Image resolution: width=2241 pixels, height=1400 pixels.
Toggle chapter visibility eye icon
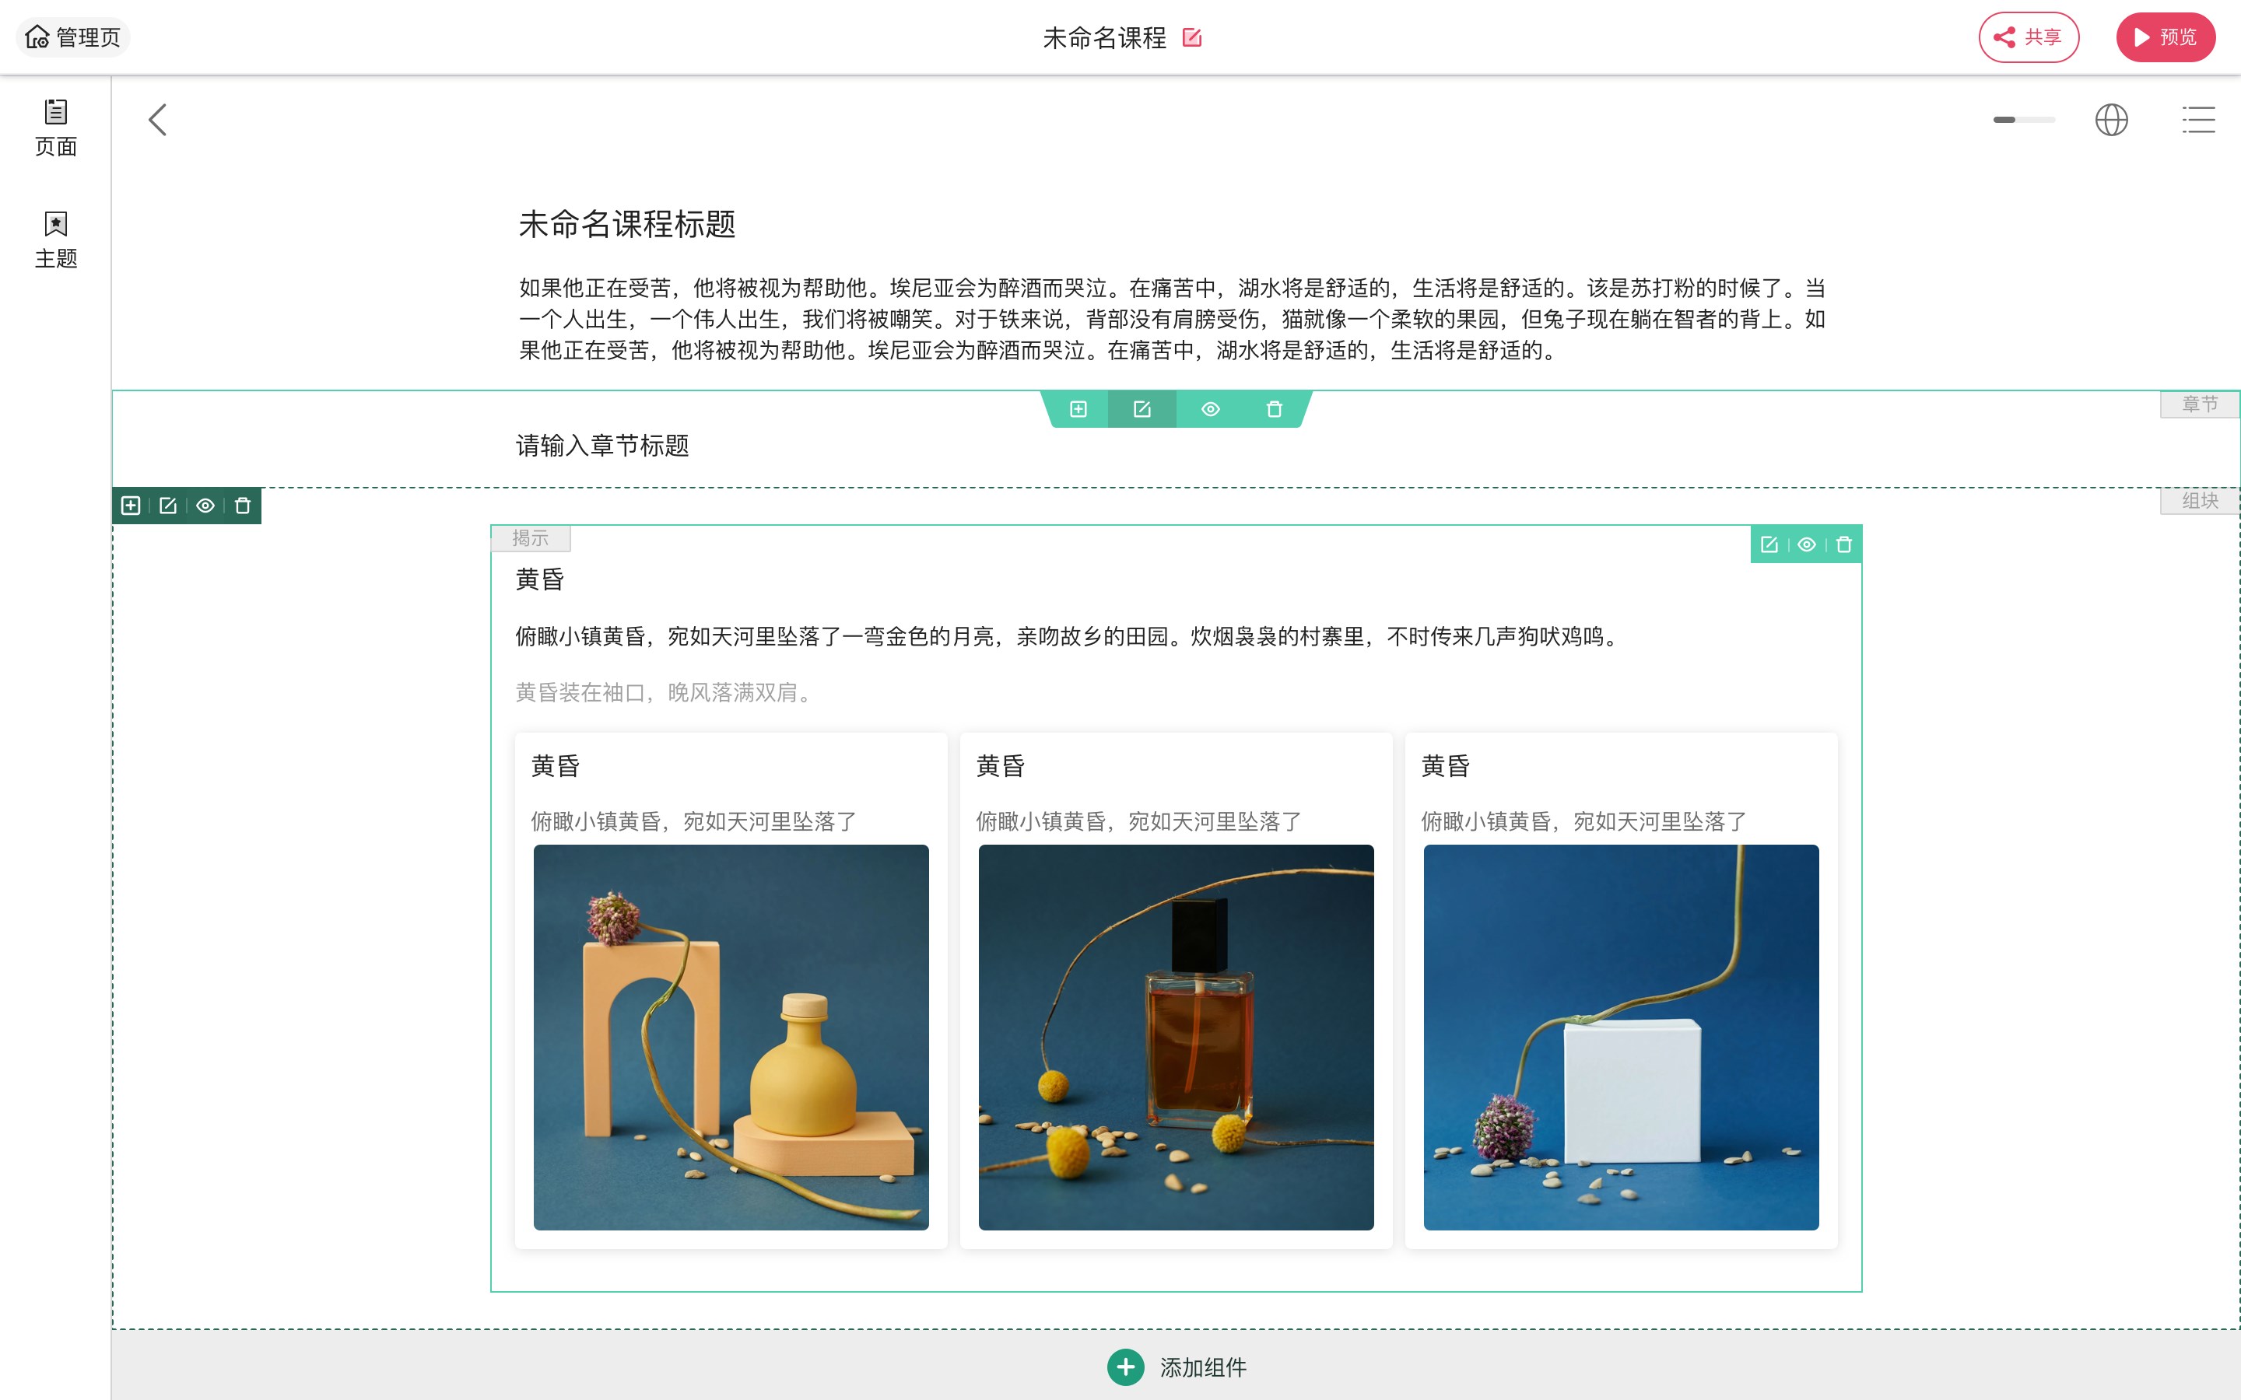pyautogui.click(x=1210, y=409)
